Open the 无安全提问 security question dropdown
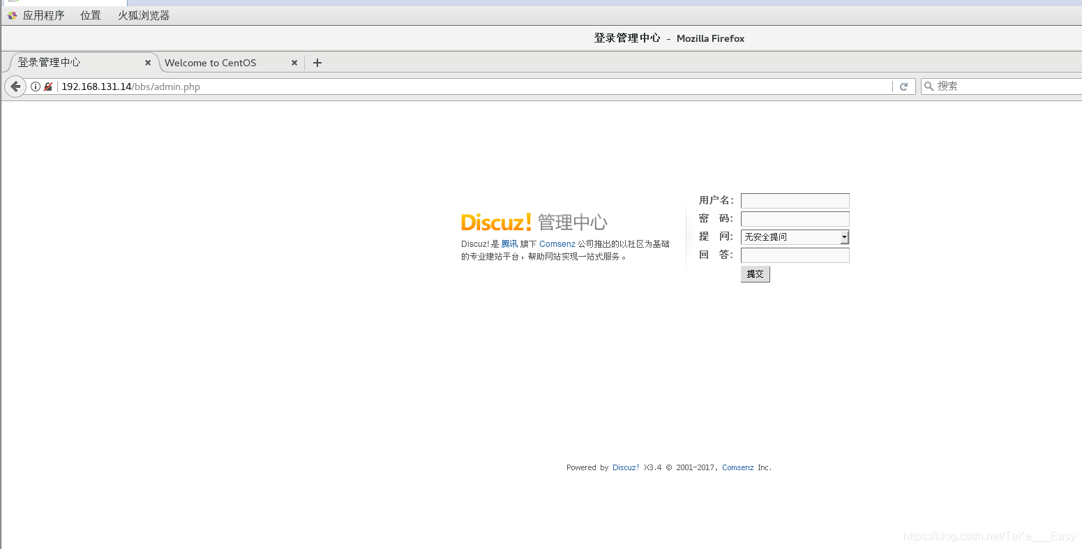Screen dimensions: 1082x549 coord(795,237)
